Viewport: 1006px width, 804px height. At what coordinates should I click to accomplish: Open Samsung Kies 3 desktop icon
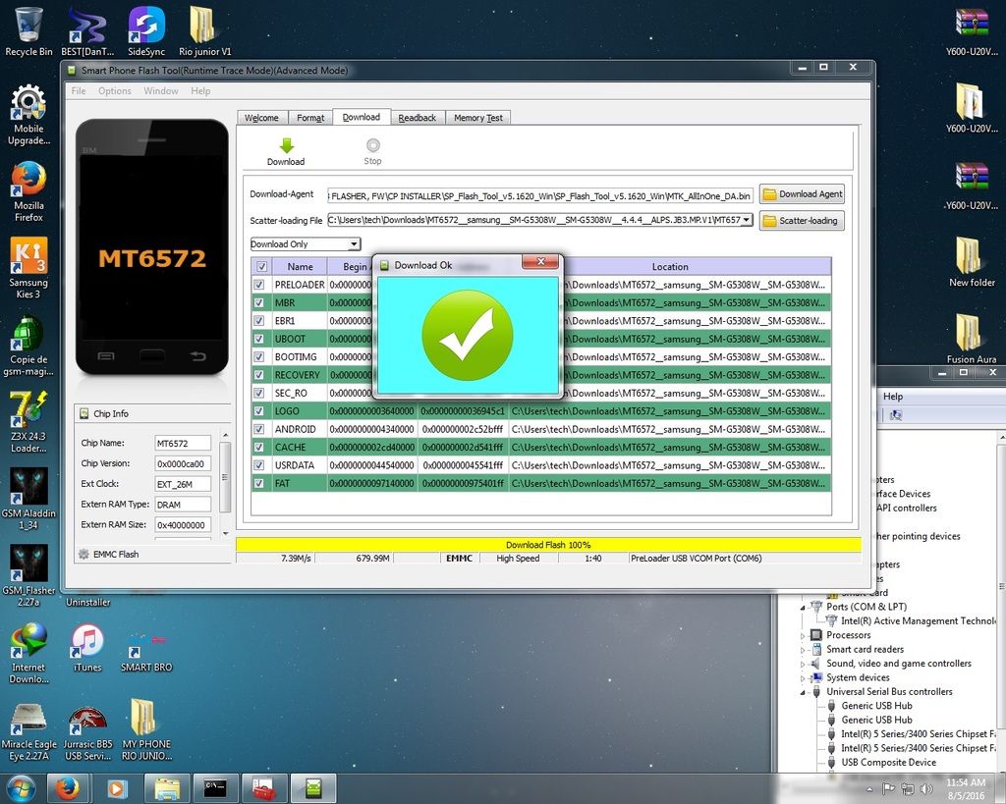coord(28,259)
